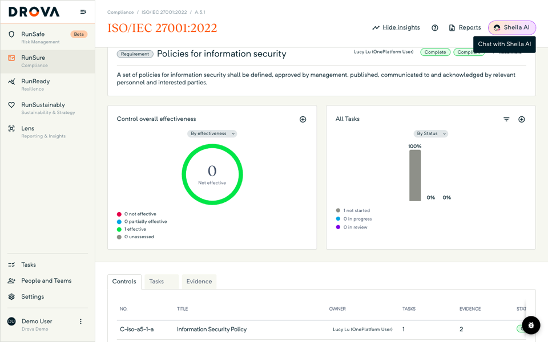Click gray '0 unassessed' legend entry
The width and height of the screenshot is (548, 342).
point(136,237)
